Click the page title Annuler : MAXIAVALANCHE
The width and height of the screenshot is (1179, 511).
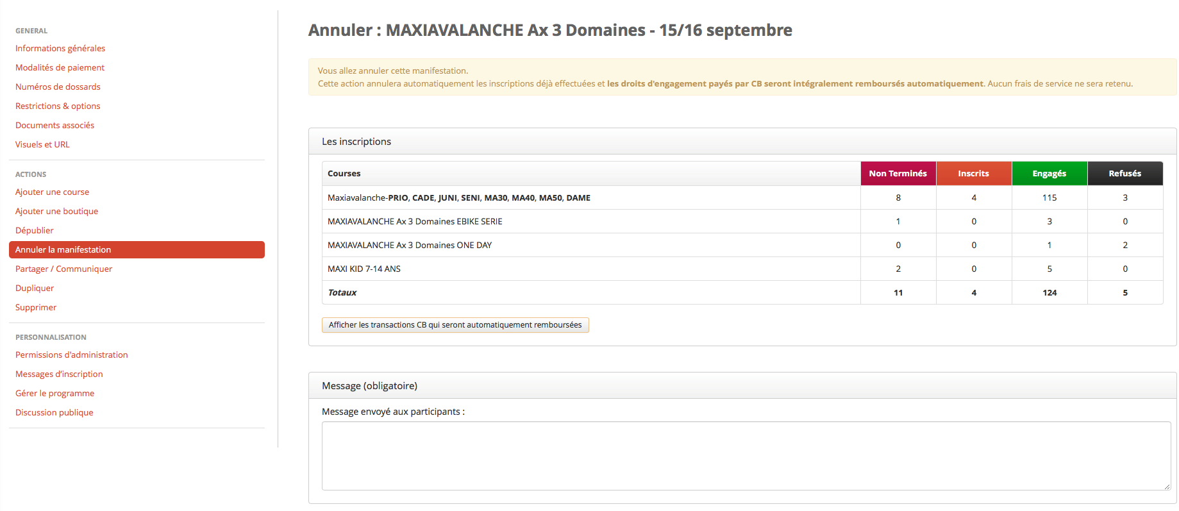[550, 30]
